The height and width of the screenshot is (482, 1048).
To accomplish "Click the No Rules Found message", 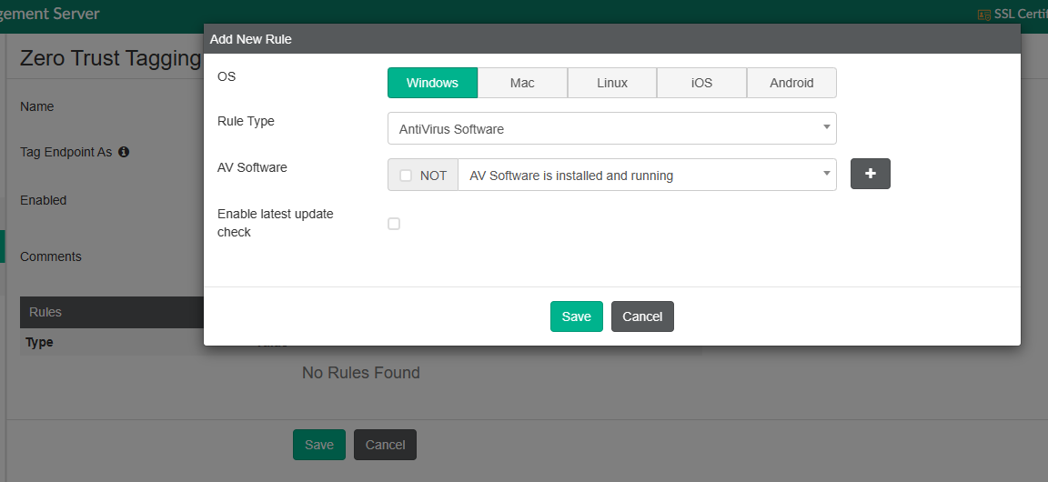I will click(361, 372).
